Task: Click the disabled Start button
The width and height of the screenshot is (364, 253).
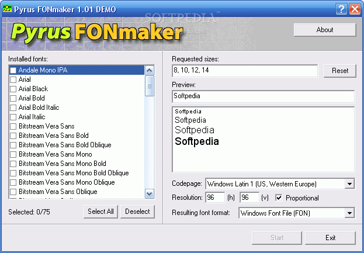Action: point(277,238)
